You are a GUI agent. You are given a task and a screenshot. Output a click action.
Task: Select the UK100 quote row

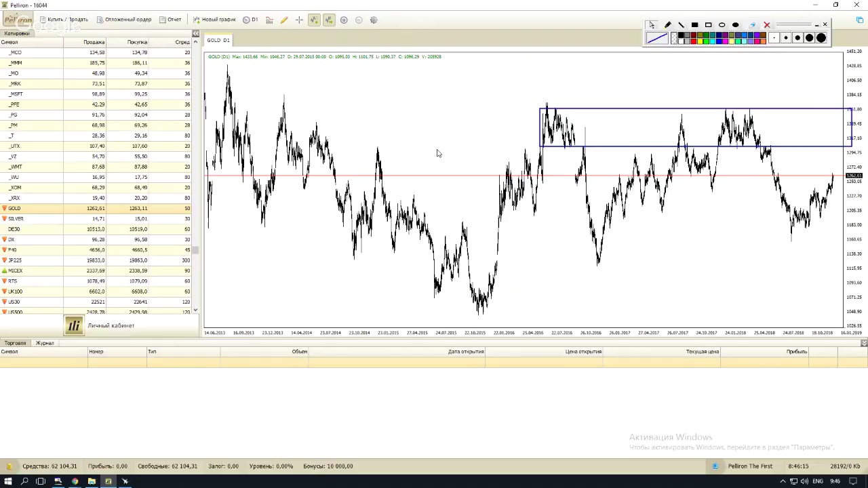(96, 291)
